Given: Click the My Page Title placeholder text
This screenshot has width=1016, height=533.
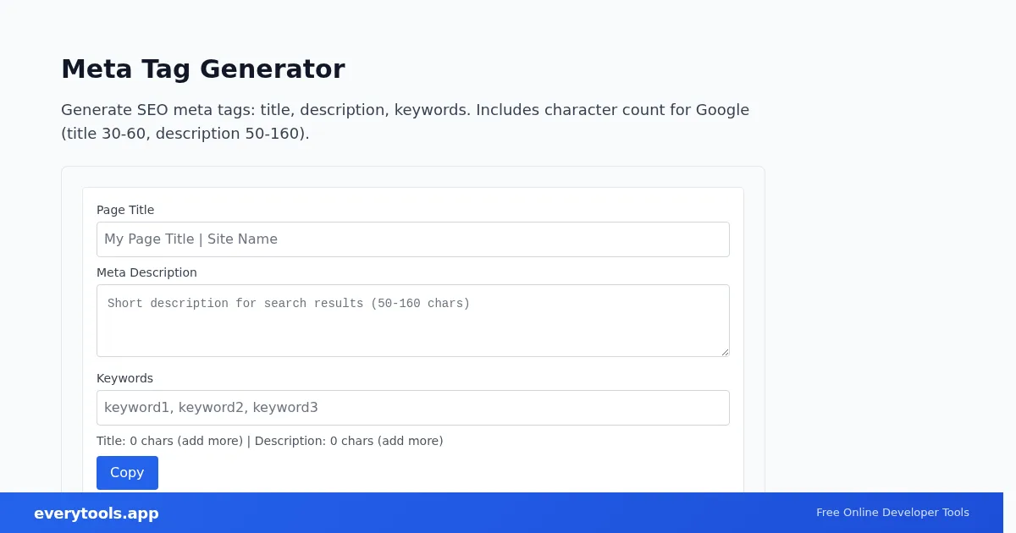Looking at the screenshot, I should tap(190, 239).
